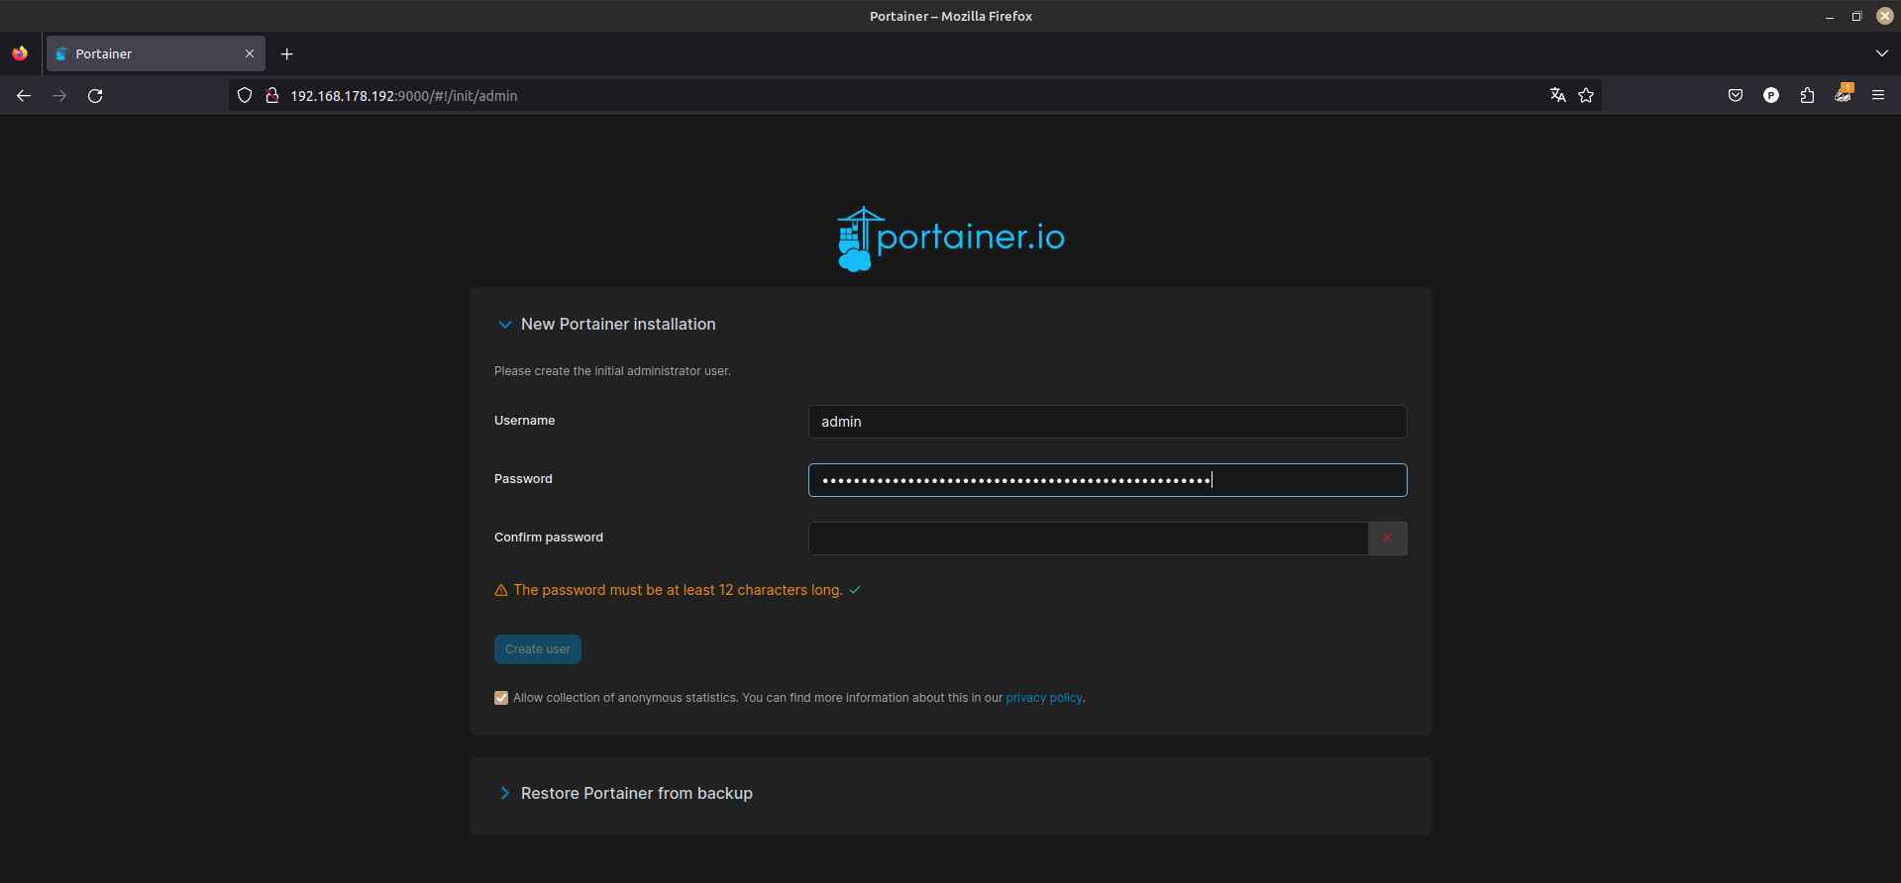1901x883 pixels.
Task: Click into the Username field
Action: pos(1107,422)
